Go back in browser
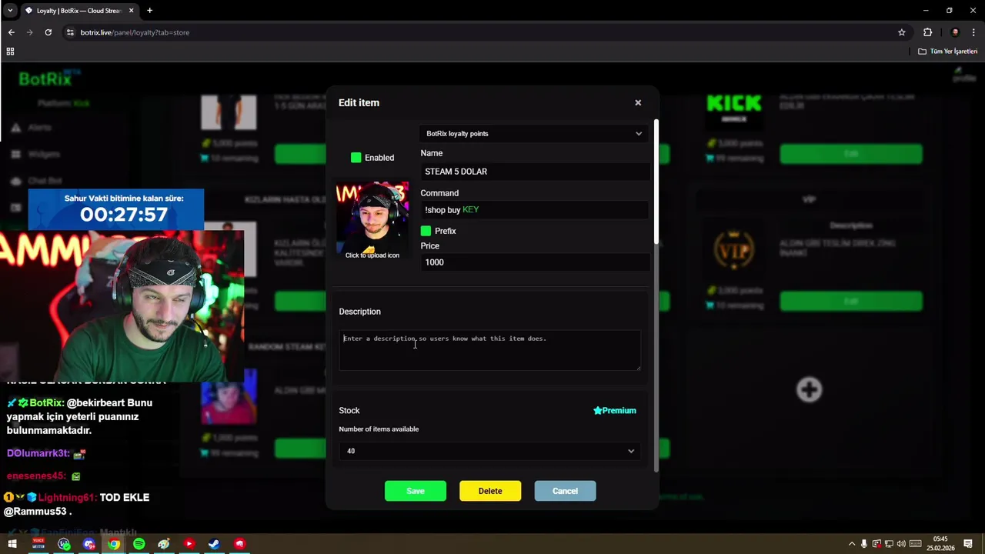This screenshot has height=554, width=985. pos(11,32)
